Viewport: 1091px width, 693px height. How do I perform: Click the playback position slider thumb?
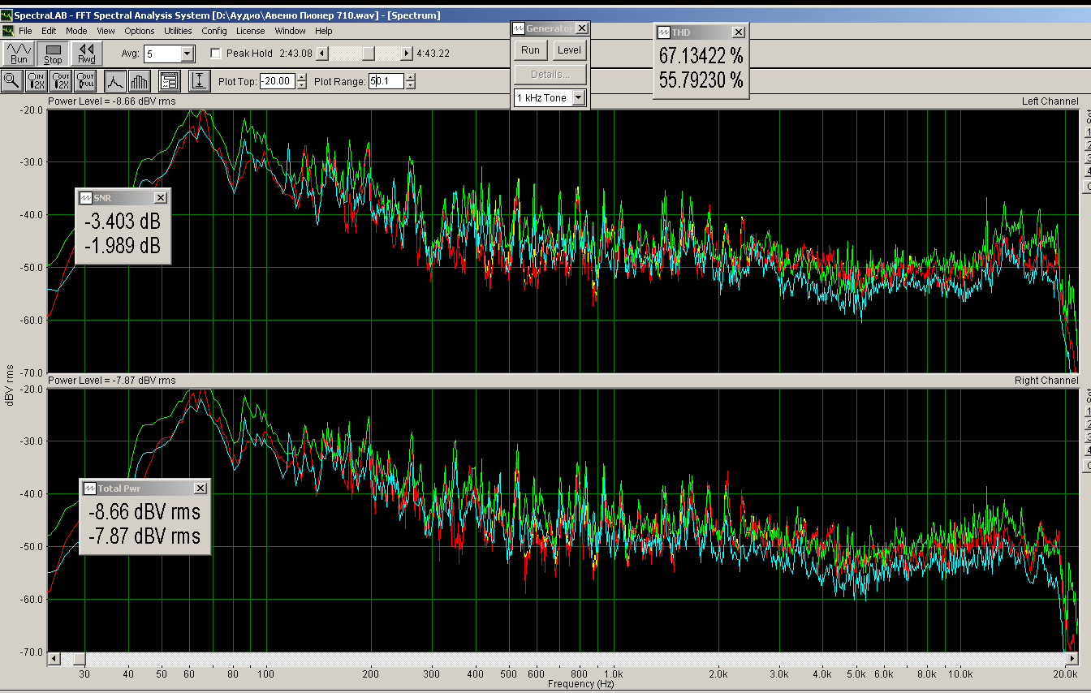368,54
